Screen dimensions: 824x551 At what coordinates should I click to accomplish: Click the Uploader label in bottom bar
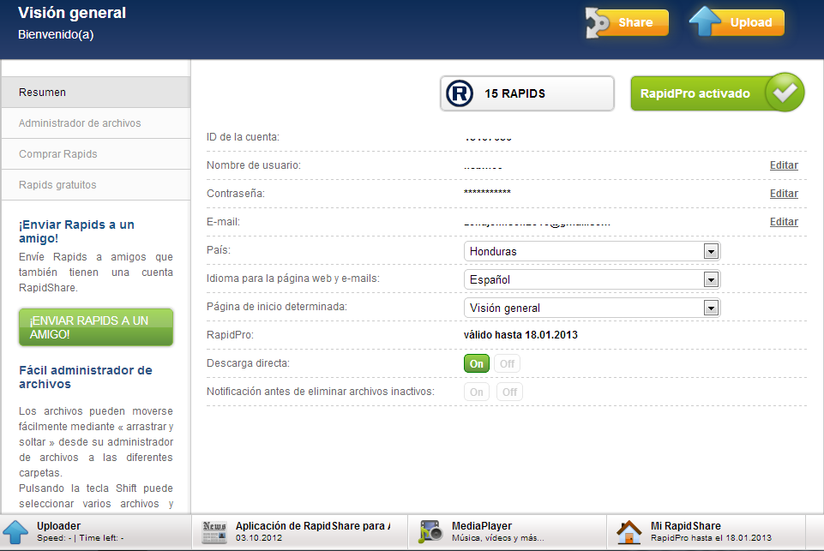pos(59,526)
